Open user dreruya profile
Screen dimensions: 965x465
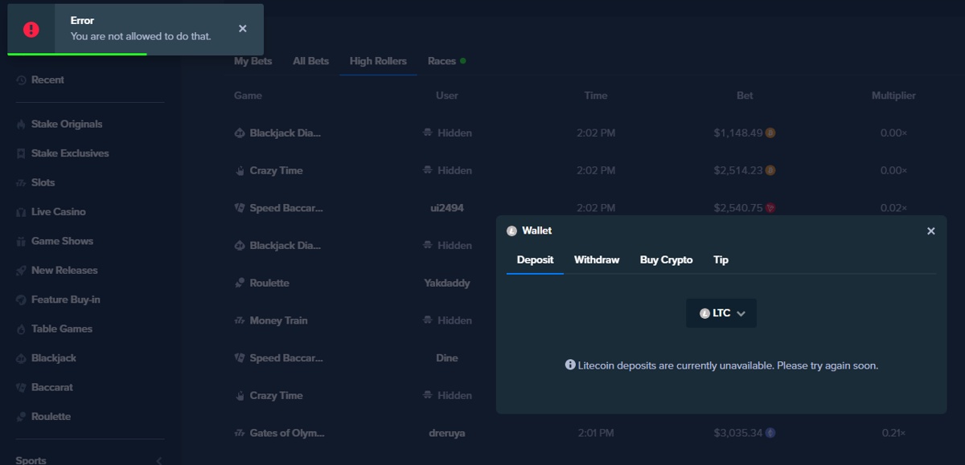coord(447,433)
